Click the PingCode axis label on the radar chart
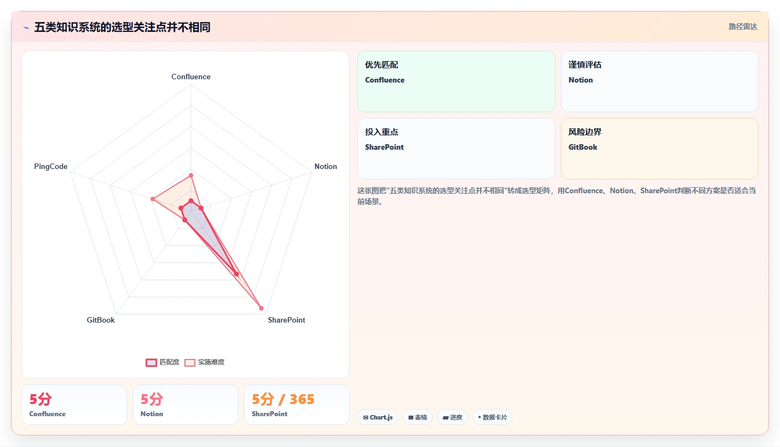Viewport: 780px width, 447px height. pyautogui.click(x=51, y=166)
